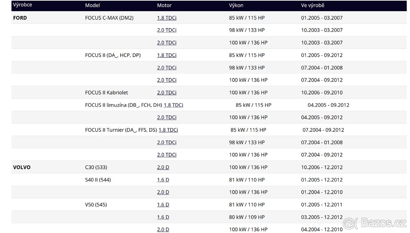The image size is (410, 233).
Task: Select 85 kW / 115 HP in FOCUS II Turnier row
Action: pyautogui.click(x=248, y=130)
